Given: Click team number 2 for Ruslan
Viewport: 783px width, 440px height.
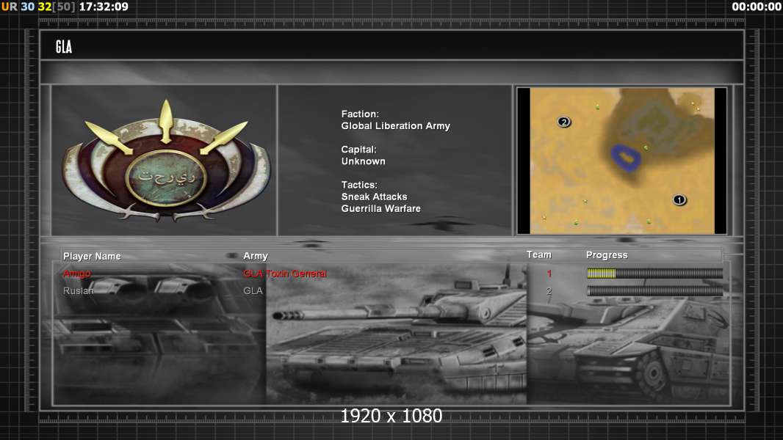Looking at the screenshot, I should pos(549,291).
